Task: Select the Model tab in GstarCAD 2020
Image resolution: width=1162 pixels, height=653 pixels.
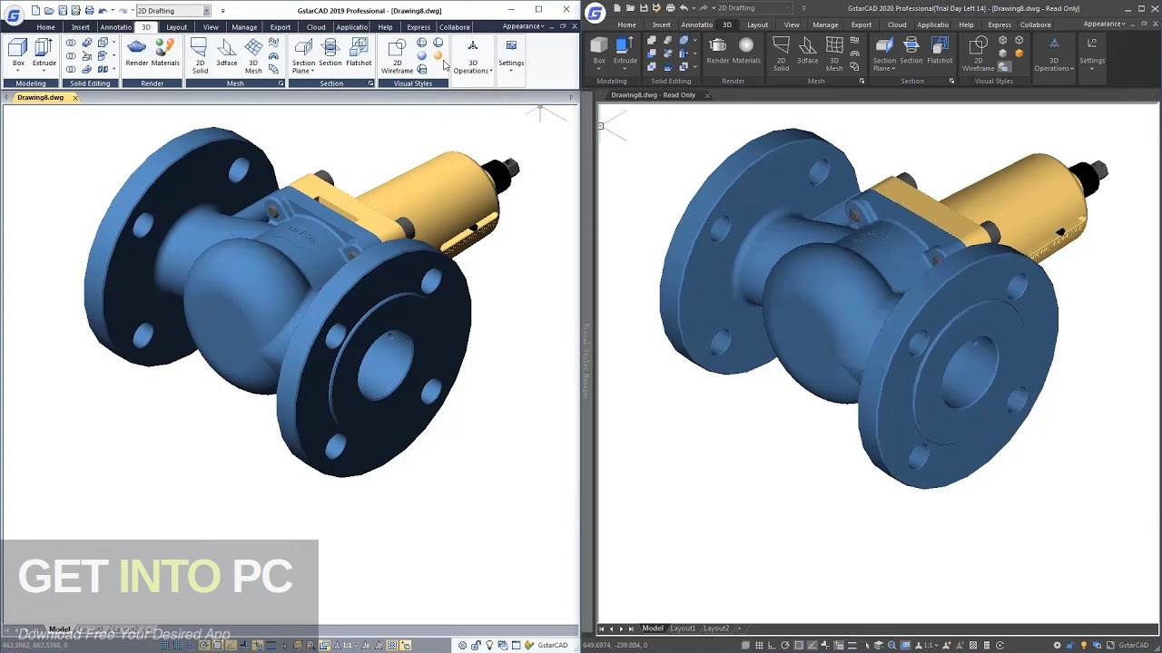Action: (x=653, y=629)
